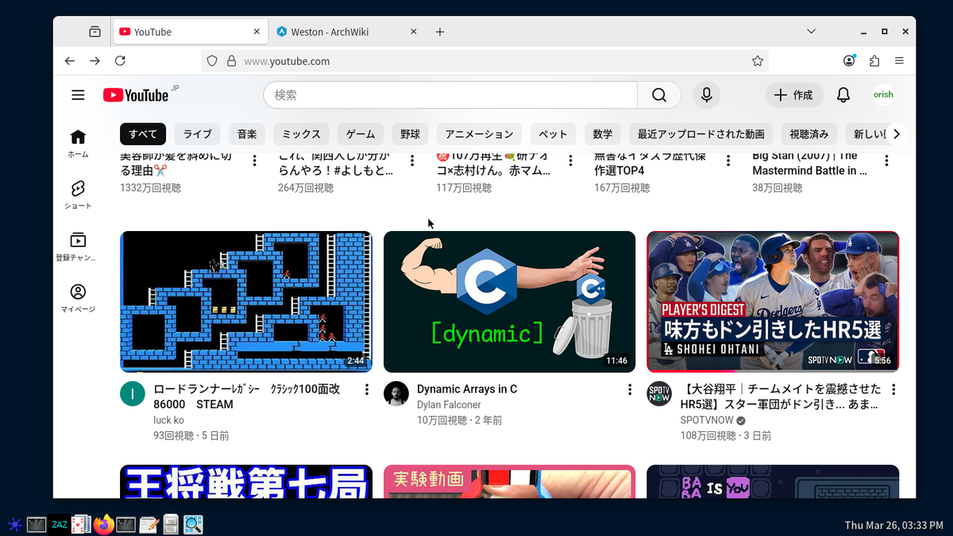Open the luck ko channel avatar

coord(133,394)
